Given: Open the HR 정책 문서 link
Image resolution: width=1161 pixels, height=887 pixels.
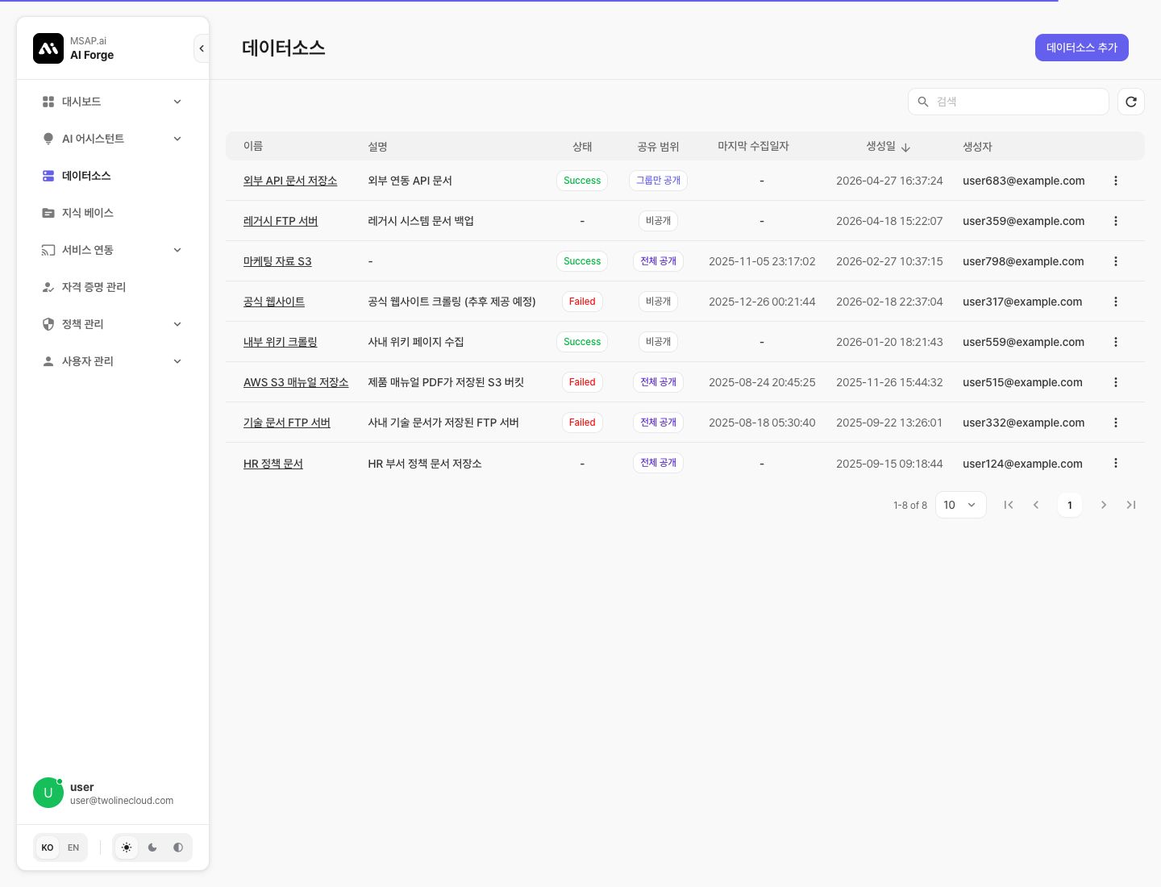Looking at the screenshot, I should coord(273,464).
